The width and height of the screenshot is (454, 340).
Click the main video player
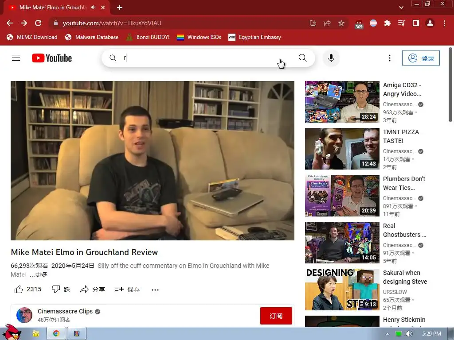click(x=153, y=160)
